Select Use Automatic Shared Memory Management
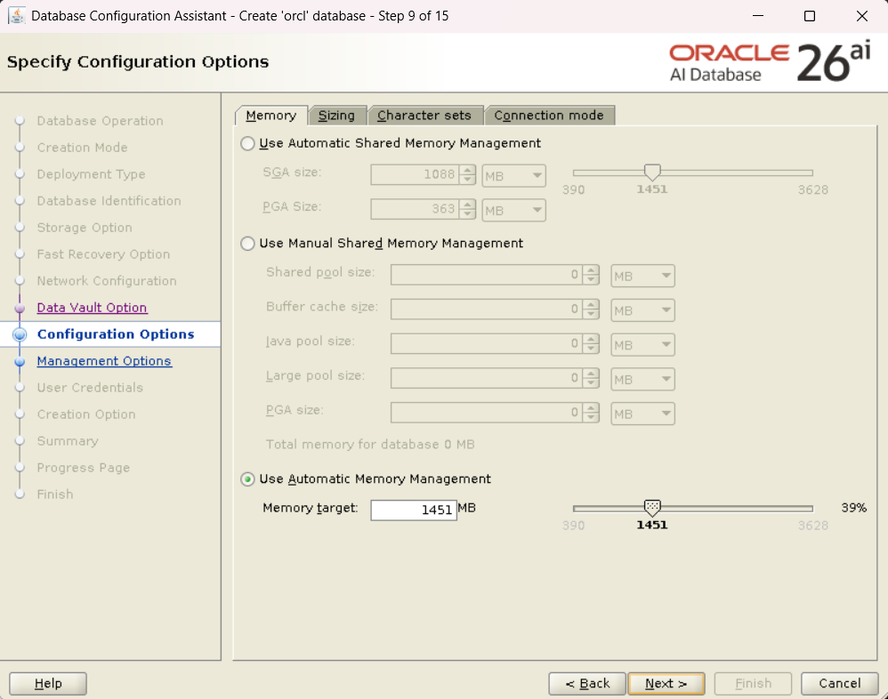The height and width of the screenshot is (699, 888). [x=247, y=143]
